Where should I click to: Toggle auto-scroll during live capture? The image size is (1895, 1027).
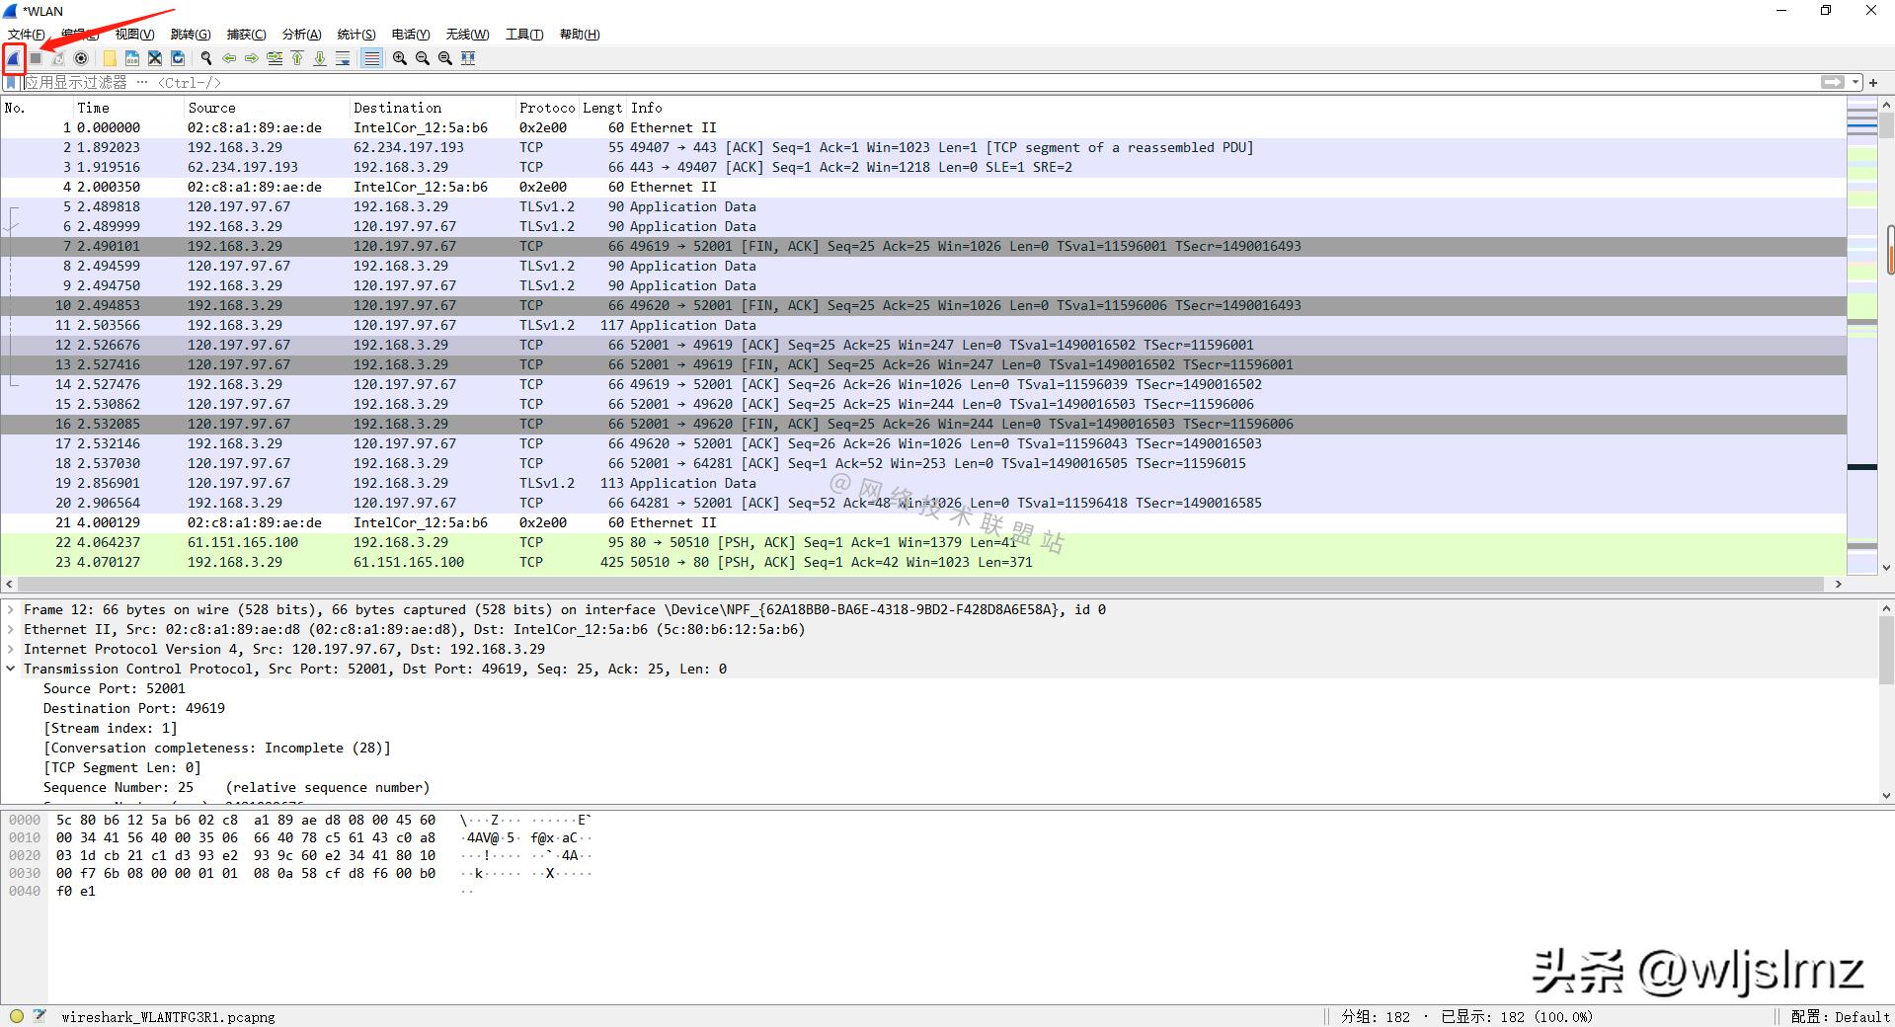point(343,58)
